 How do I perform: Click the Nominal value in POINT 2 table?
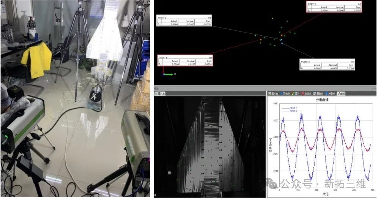point(334,68)
